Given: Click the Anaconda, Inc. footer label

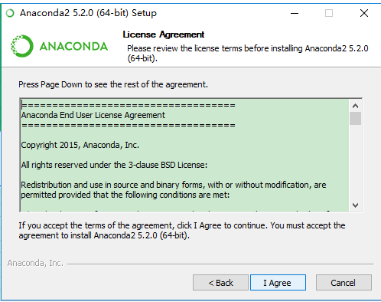Looking at the screenshot, I should 35,263.
